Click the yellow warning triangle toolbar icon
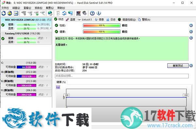196x129 pixels. click(x=10, y=13)
